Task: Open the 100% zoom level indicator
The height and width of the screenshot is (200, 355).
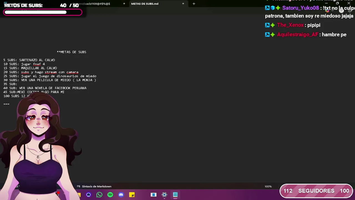Action: click(x=268, y=186)
